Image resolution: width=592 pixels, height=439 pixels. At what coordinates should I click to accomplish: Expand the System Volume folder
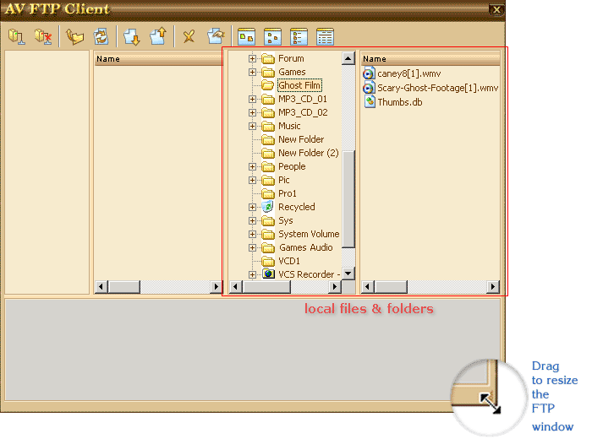point(252,234)
